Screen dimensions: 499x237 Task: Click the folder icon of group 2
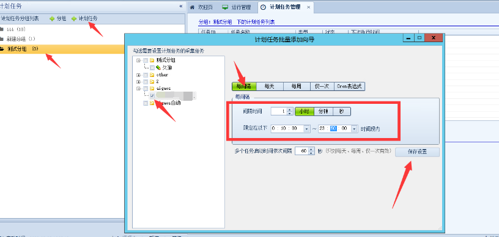[x=152, y=82]
